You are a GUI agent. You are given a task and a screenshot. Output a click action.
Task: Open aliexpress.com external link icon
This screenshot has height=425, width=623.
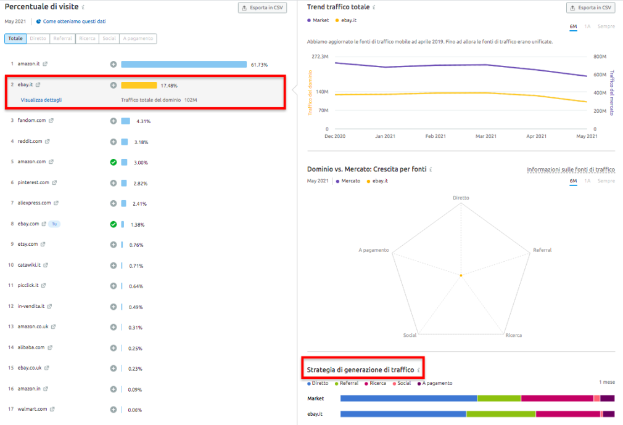pos(56,203)
